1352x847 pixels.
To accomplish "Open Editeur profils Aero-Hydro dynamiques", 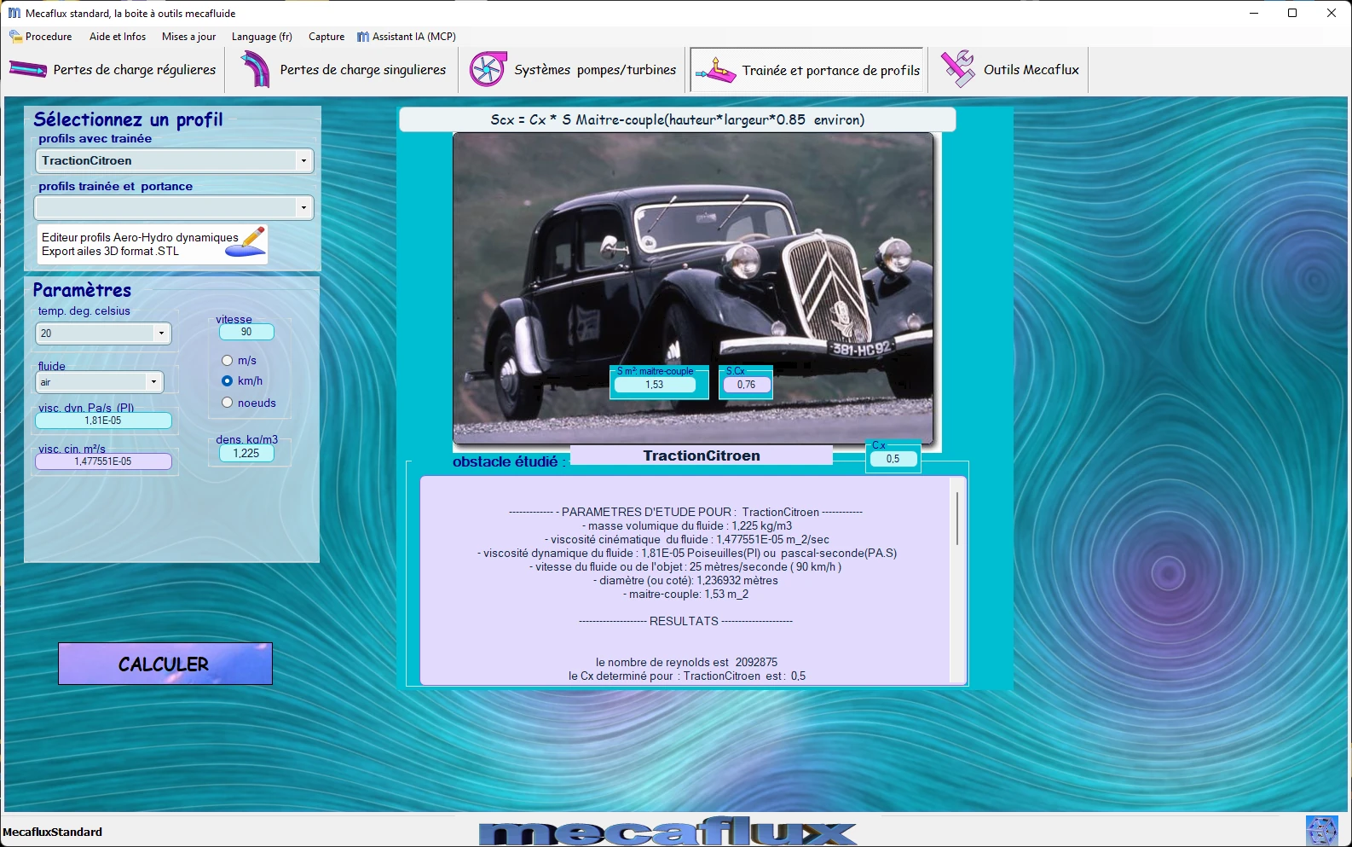I will tap(153, 244).
